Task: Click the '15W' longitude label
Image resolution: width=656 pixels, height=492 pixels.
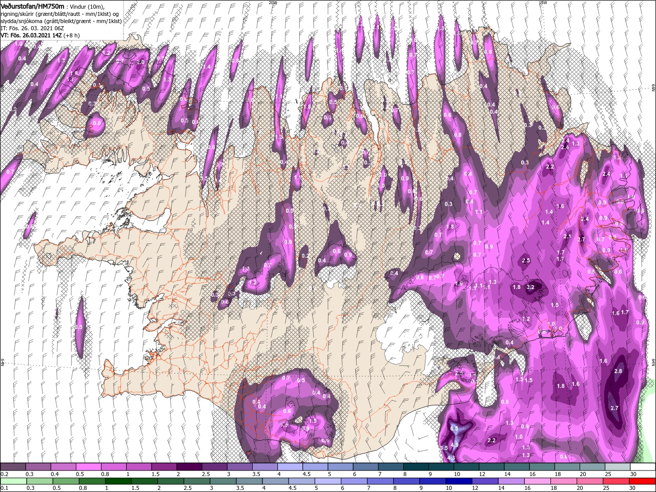Action: click(543, 3)
